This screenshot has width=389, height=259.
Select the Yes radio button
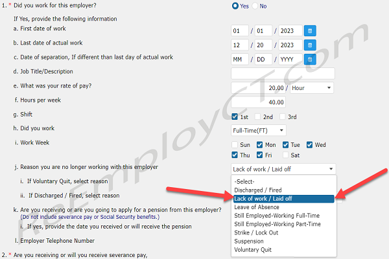pyautogui.click(x=235, y=6)
